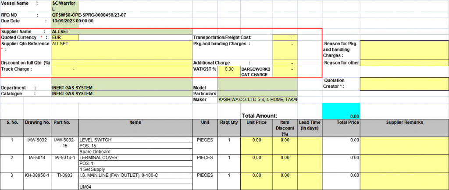Viewport: 449px width, 190px height.
Task: Select the Quoted Currency cell containing EUR
Action: click(x=65, y=38)
